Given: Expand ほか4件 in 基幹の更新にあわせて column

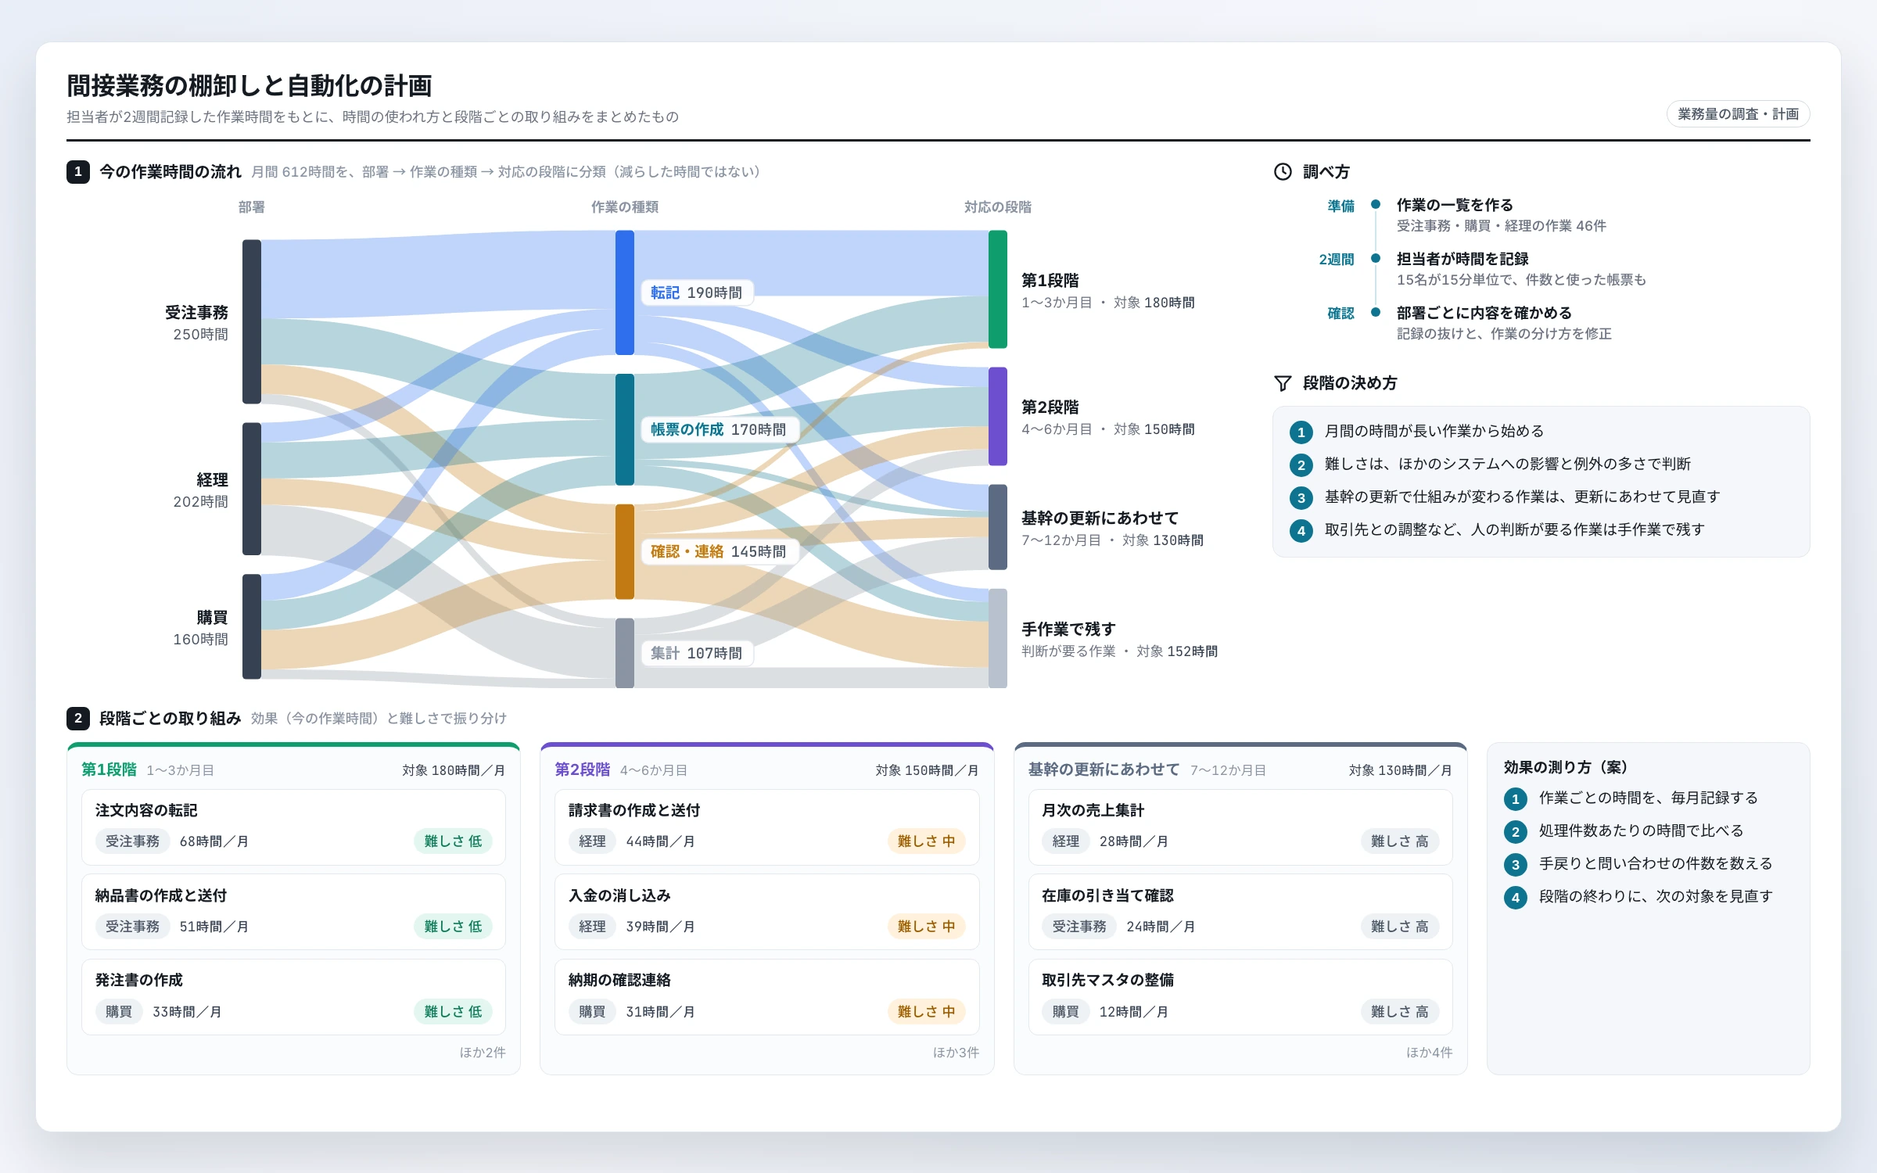Looking at the screenshot, I should (1429, 1053).
